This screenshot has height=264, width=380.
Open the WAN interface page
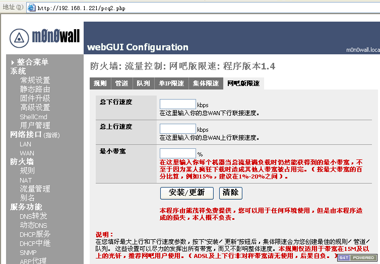(27, 153)
